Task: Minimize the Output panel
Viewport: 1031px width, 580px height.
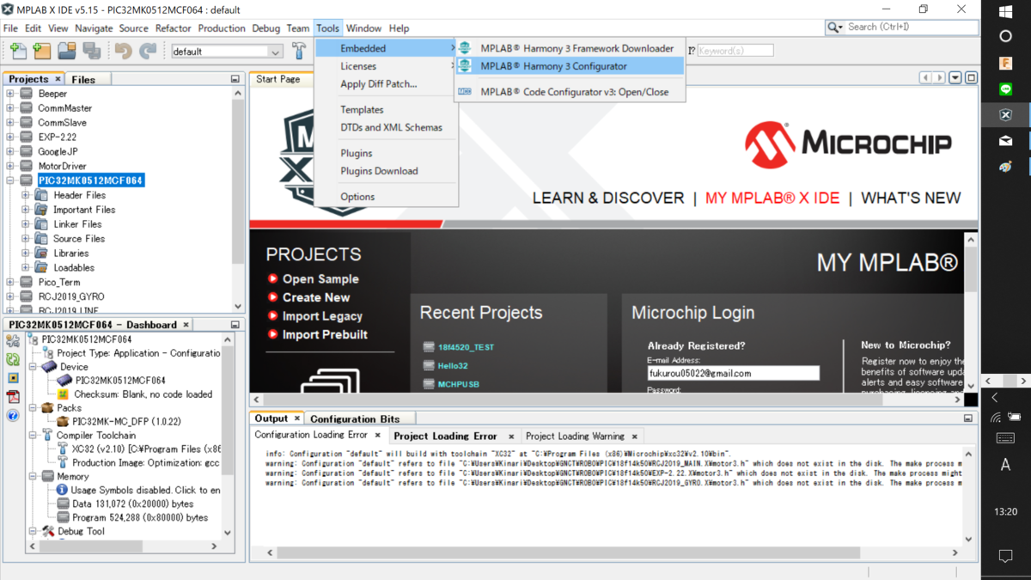Action: [968, 418]
